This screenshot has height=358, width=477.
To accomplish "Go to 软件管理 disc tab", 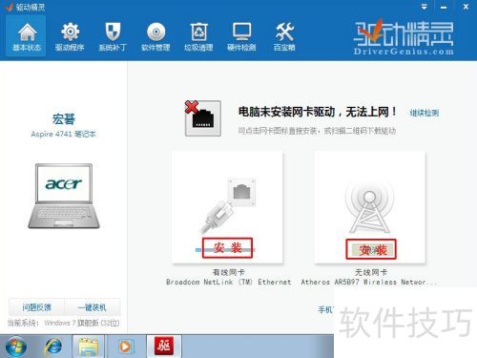I will [156, 36].
